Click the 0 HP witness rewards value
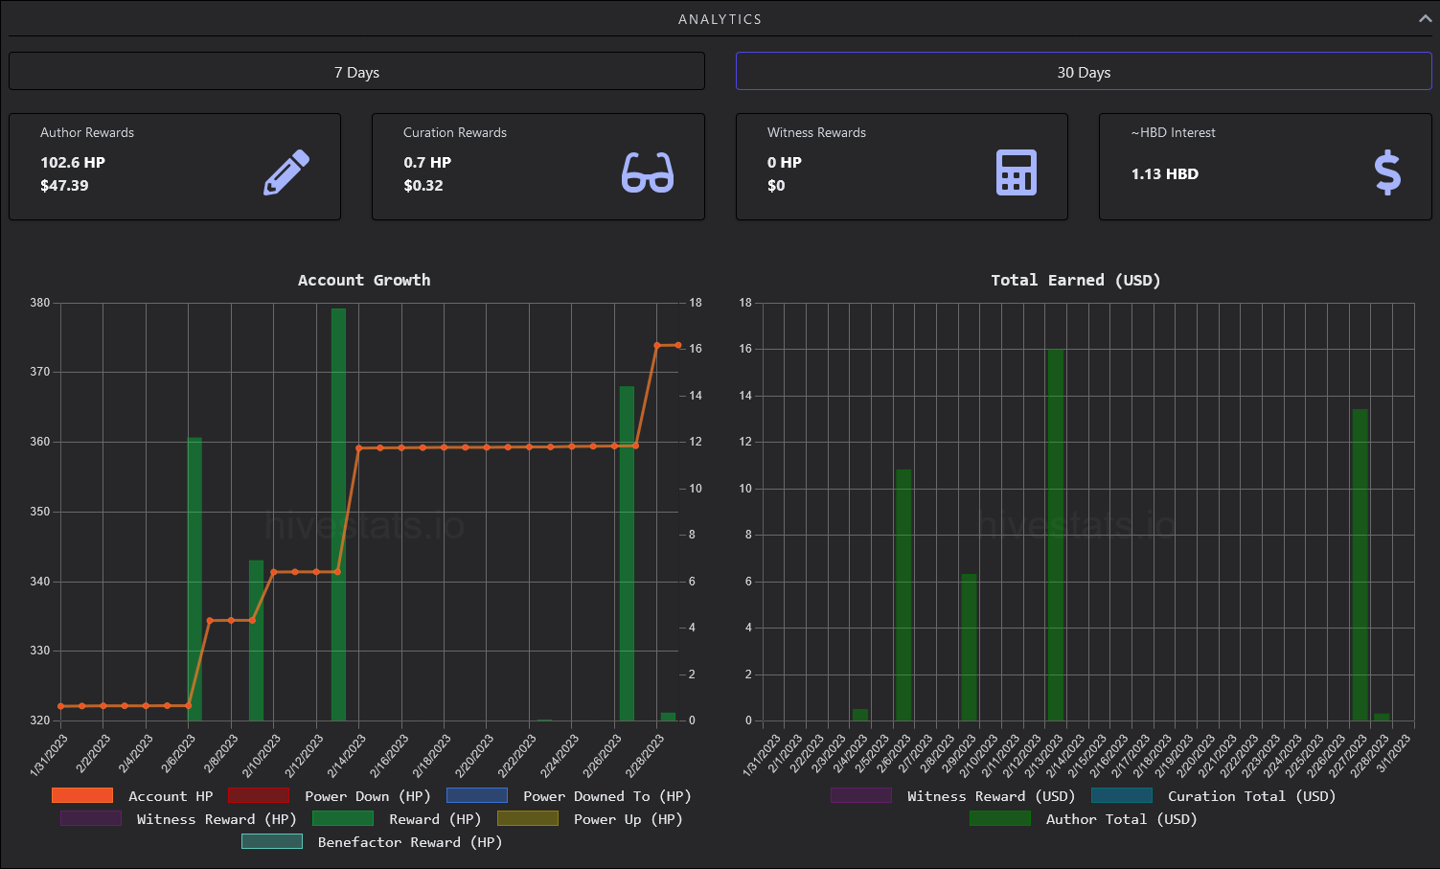 785,162
